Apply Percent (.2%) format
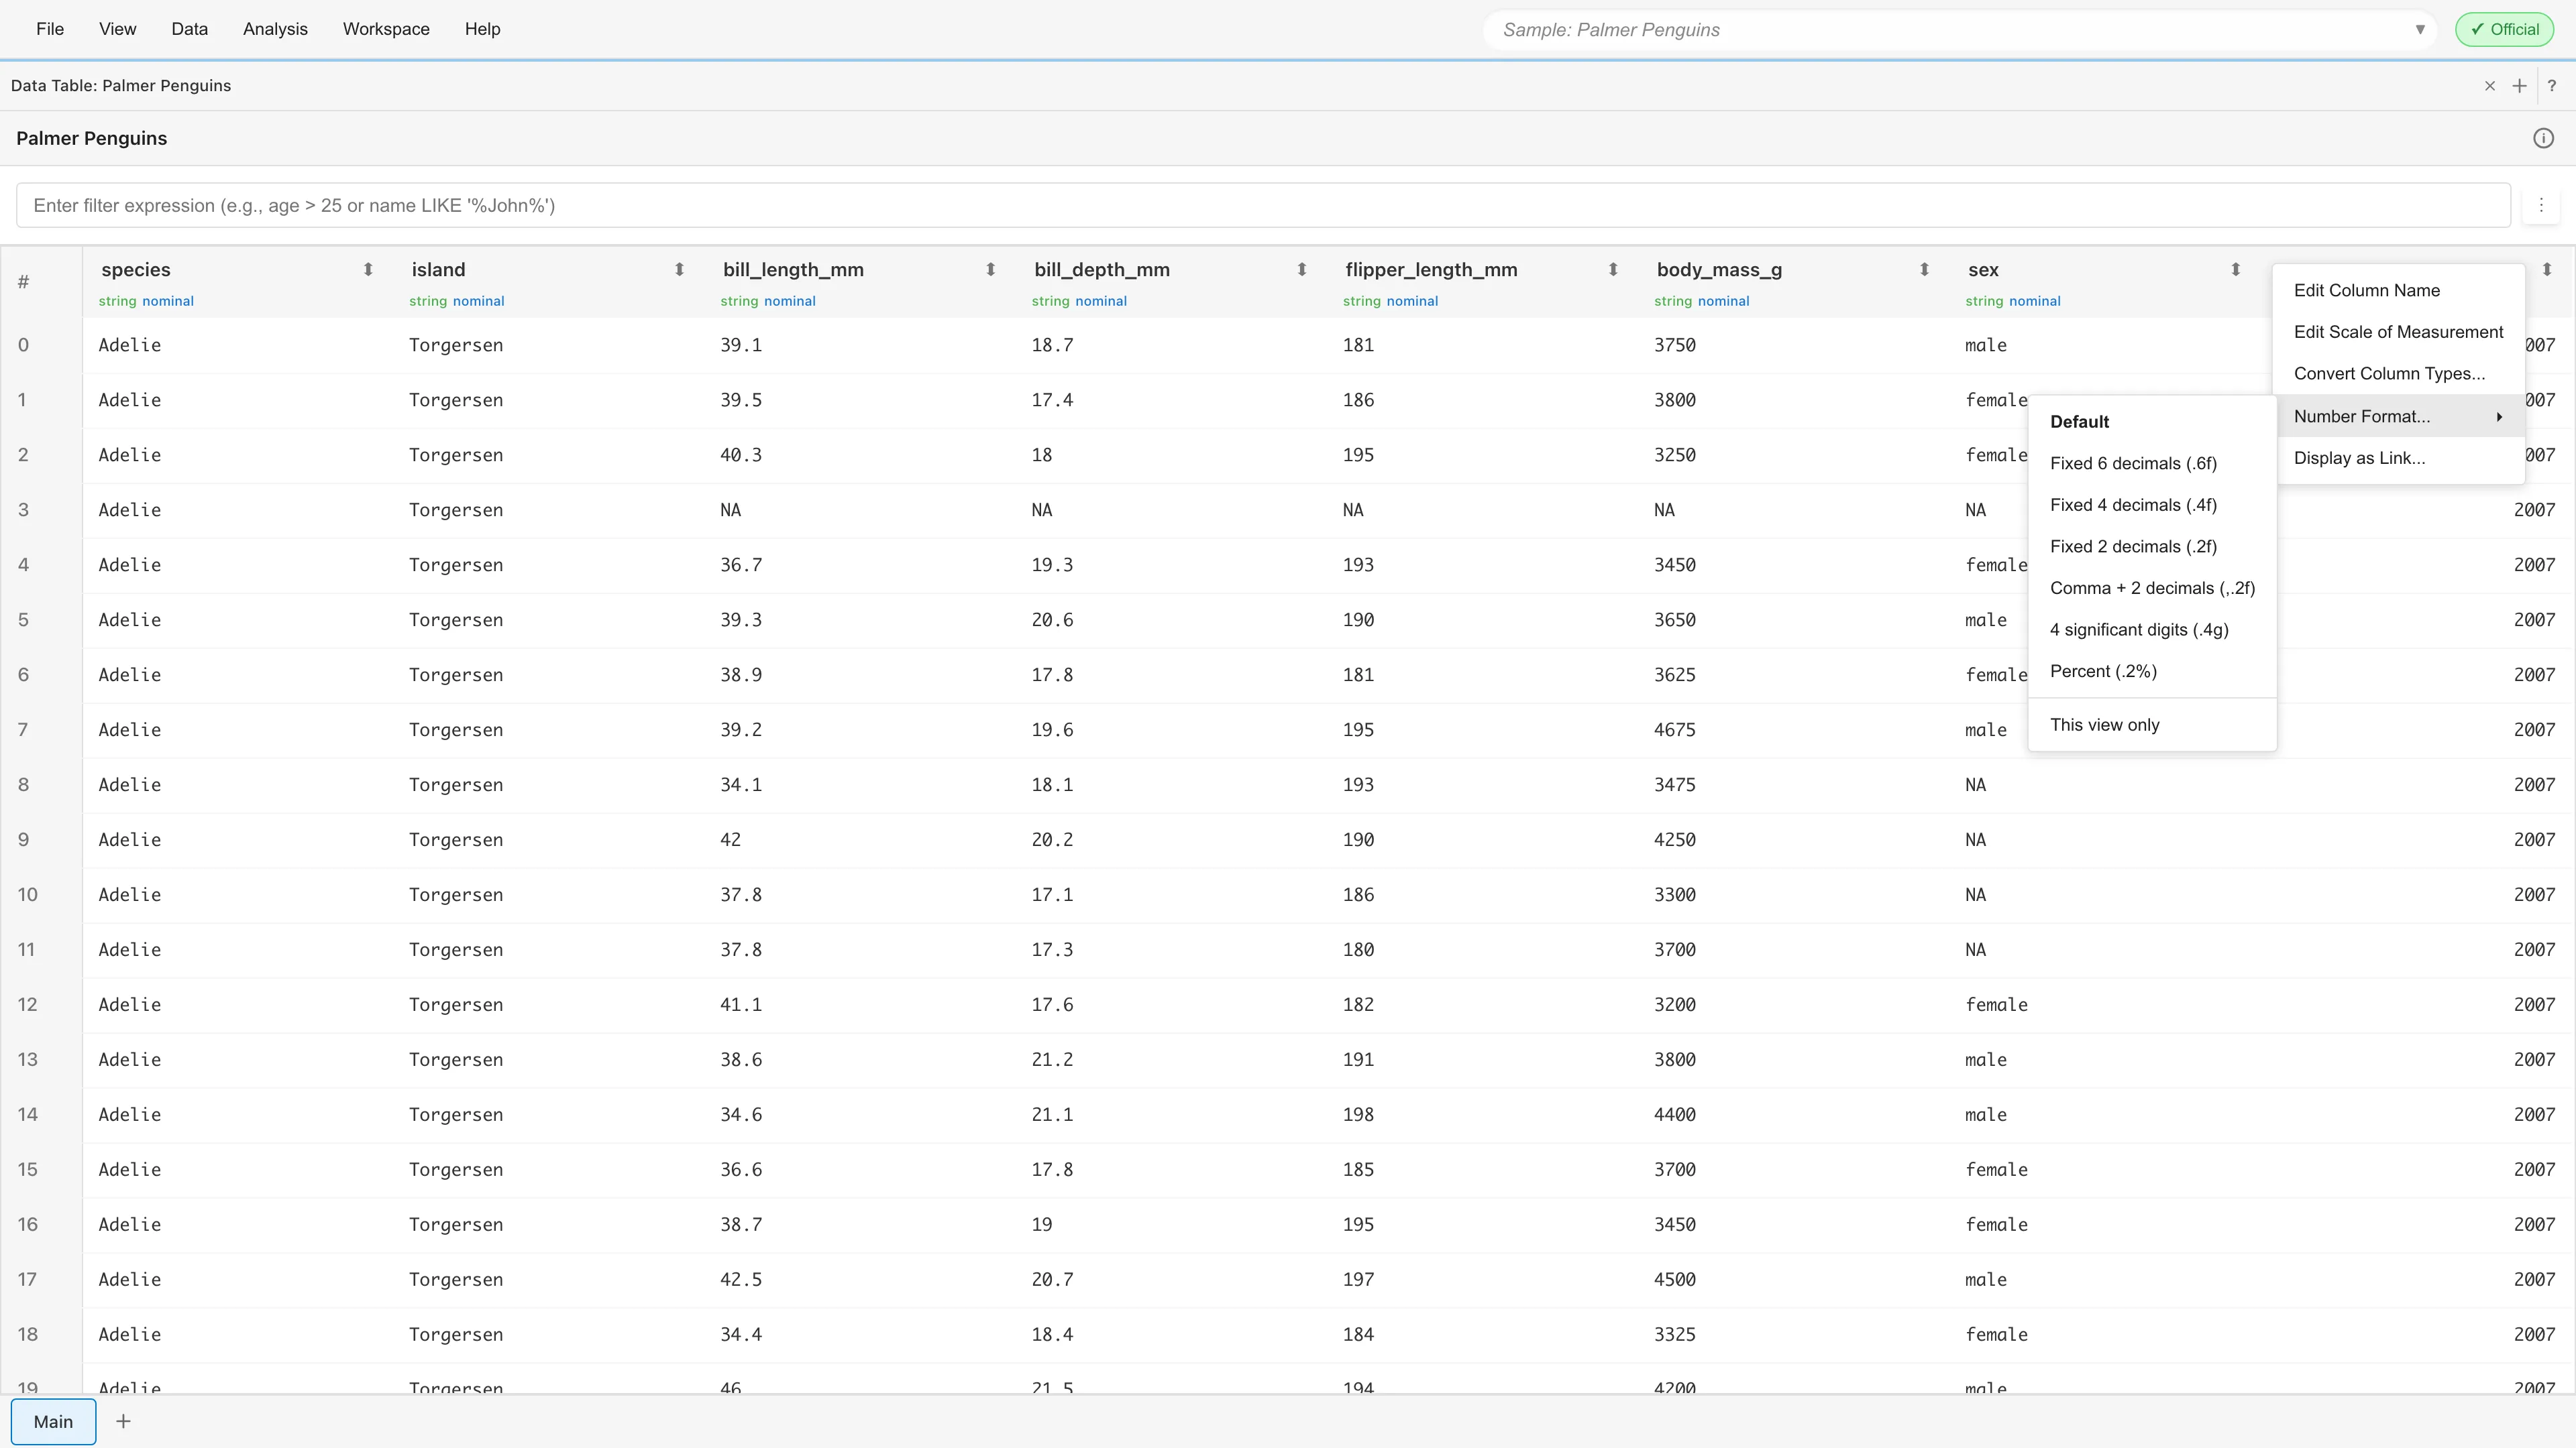The height and width of the screenshot is (1448, 2576). click(2152, 672)
